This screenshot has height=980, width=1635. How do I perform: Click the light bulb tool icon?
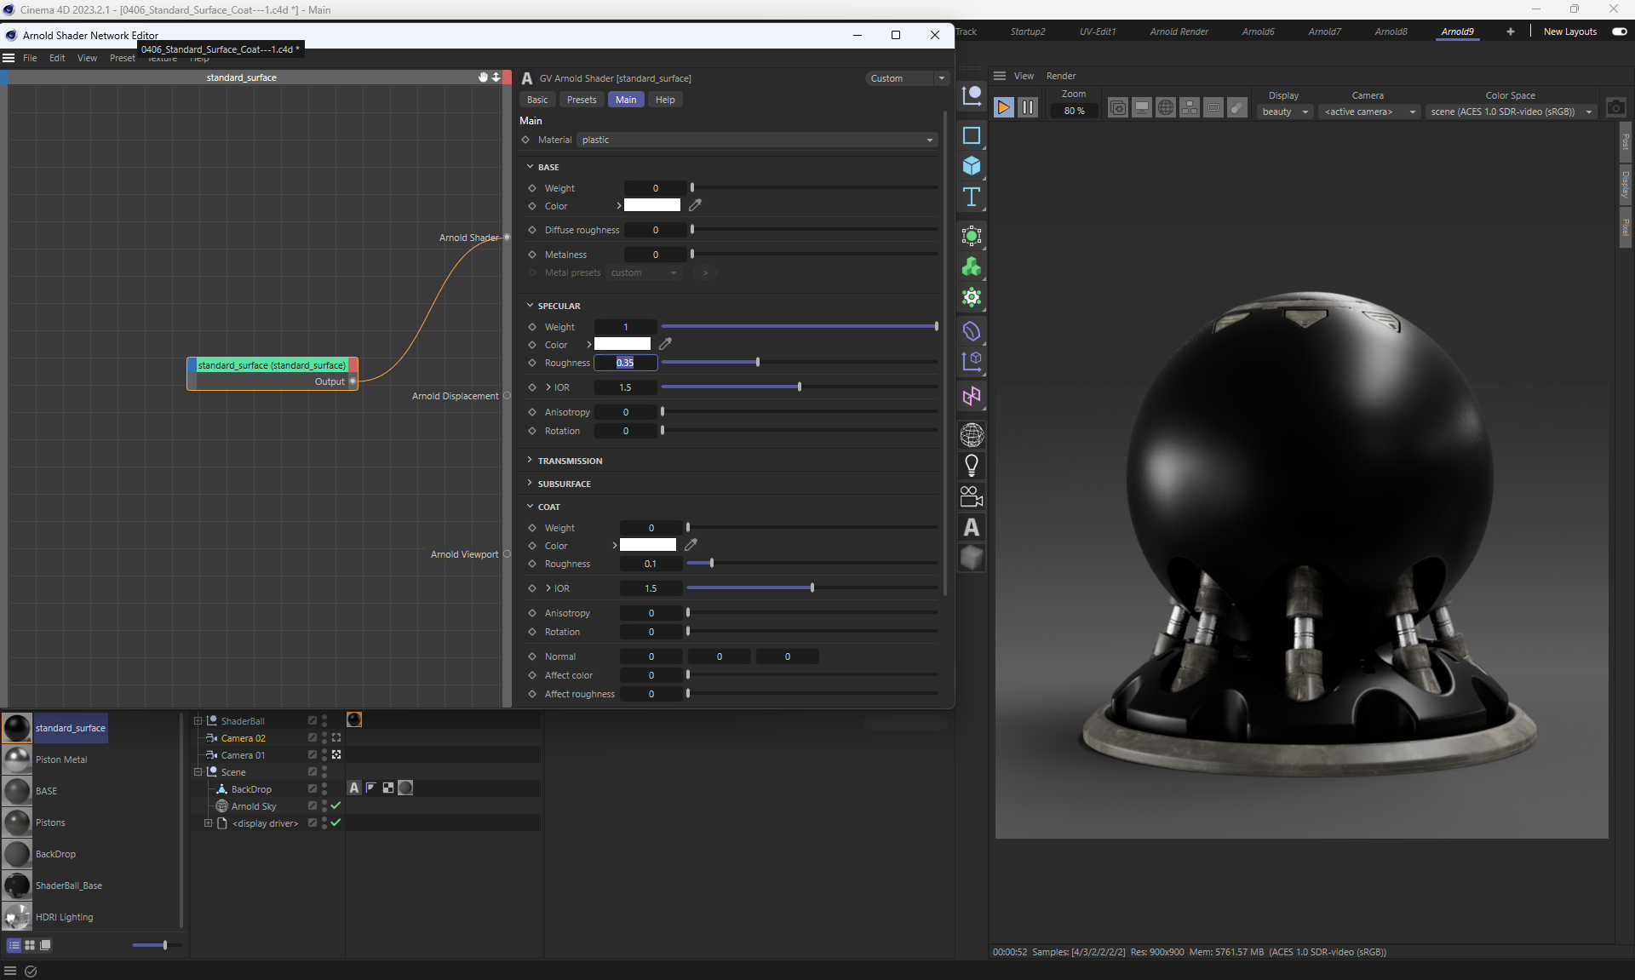pos(972,465)
